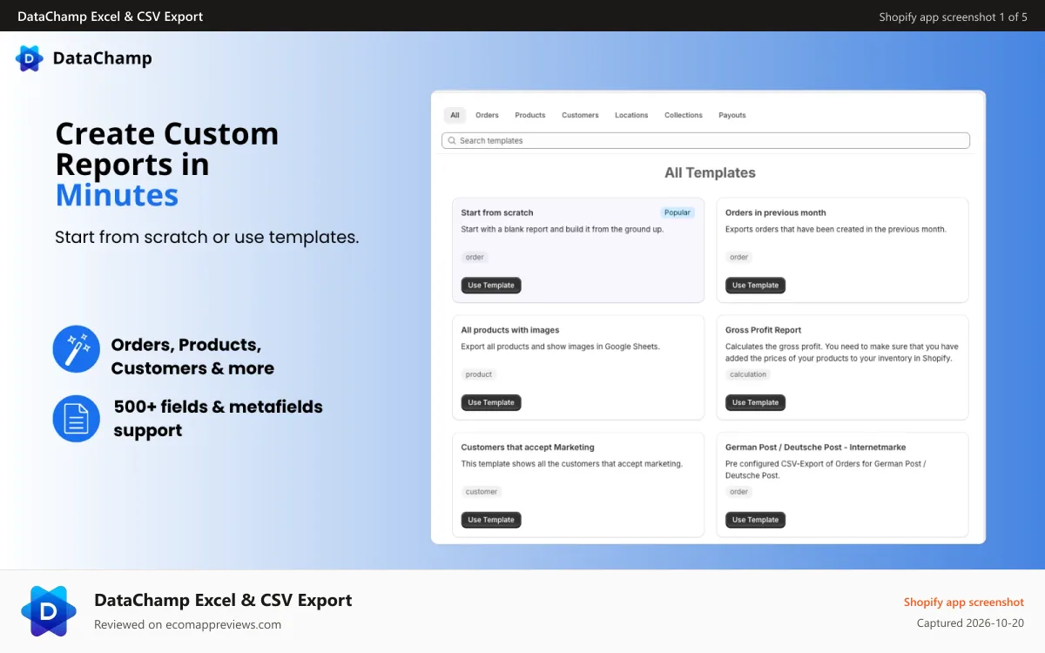
Task: Click the order tag under Orders in previous month
Action: [739, 257]
